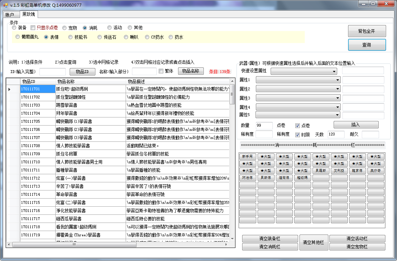This screenshot has height=261, width=397.
Task: Click the 背包全开 button
Action: coord(367,31)
